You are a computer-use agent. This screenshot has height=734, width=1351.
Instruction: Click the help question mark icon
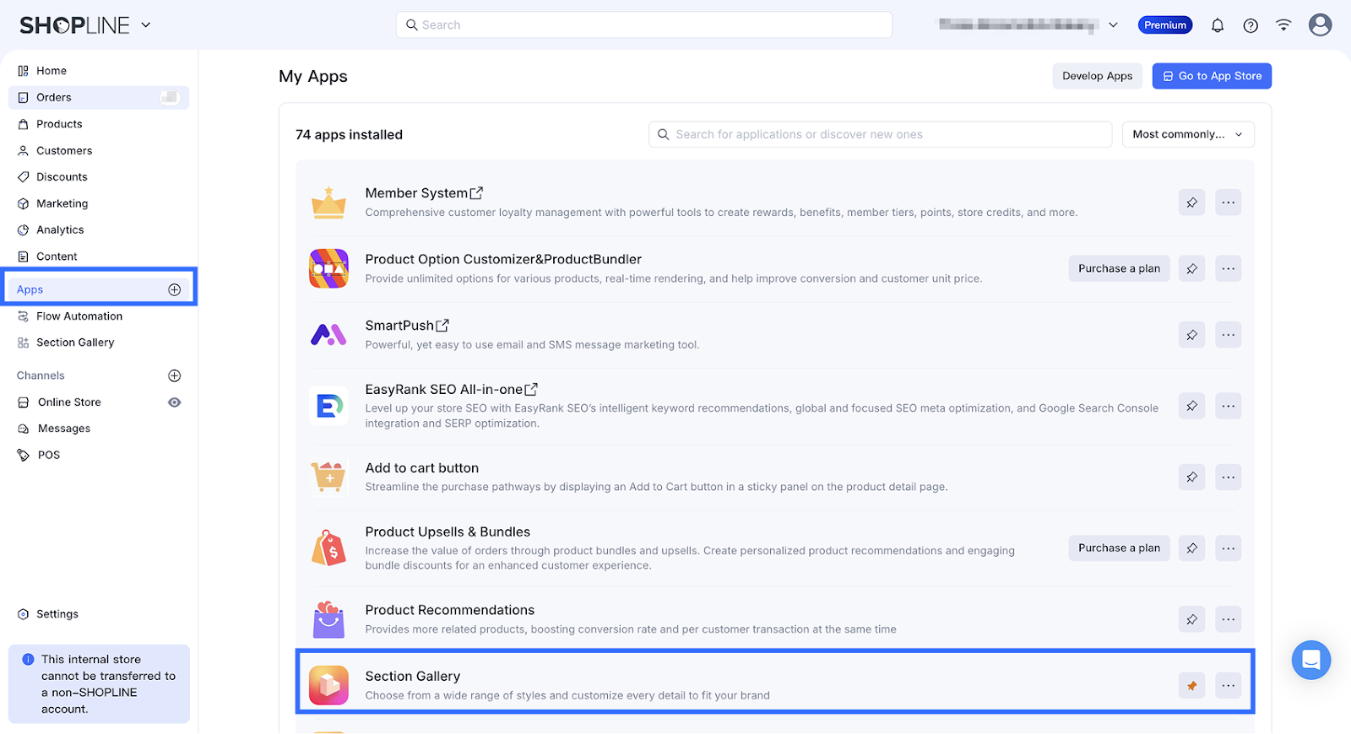1251,25
